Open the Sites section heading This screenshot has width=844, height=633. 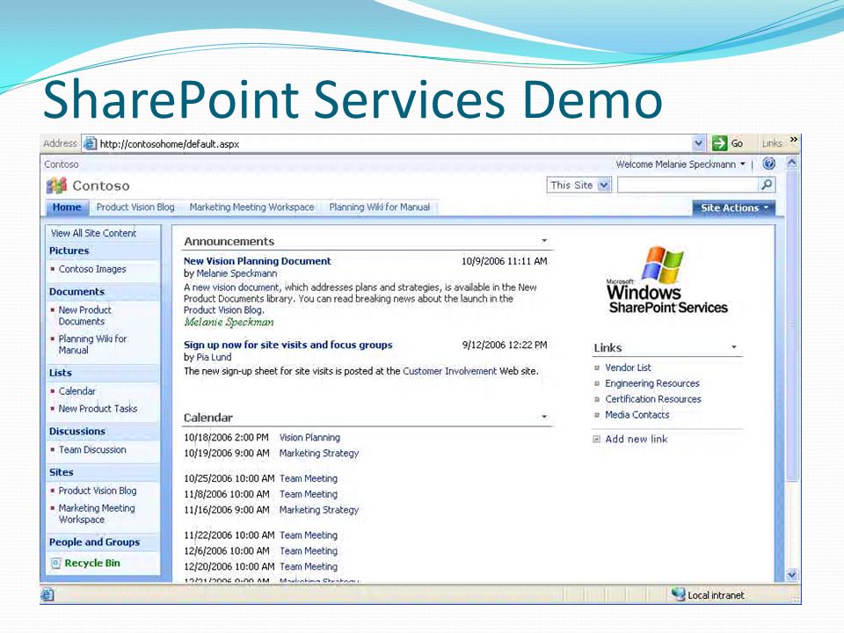(x=61, y=473)
